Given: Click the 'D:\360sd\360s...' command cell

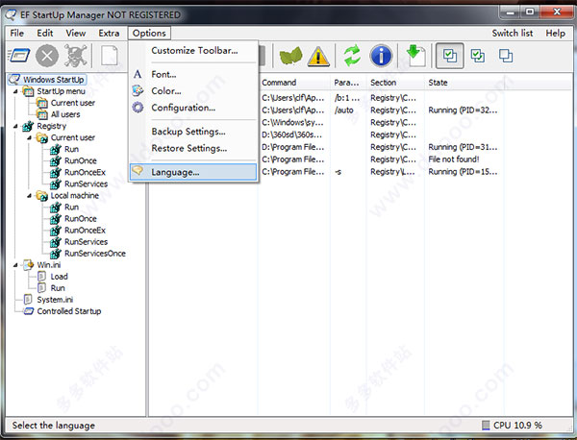Looking at the screenshot, I should (291, 134).
